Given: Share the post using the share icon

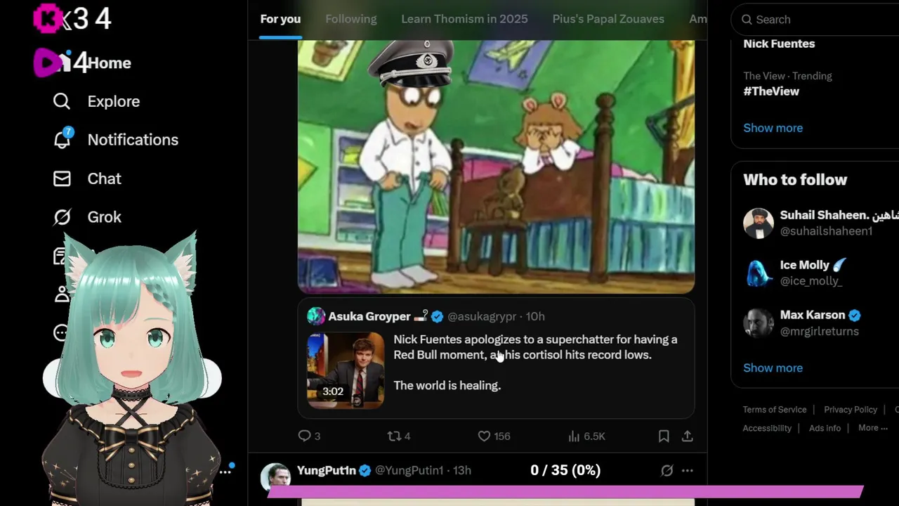Looking at the screenshot, I should point(688,436).
